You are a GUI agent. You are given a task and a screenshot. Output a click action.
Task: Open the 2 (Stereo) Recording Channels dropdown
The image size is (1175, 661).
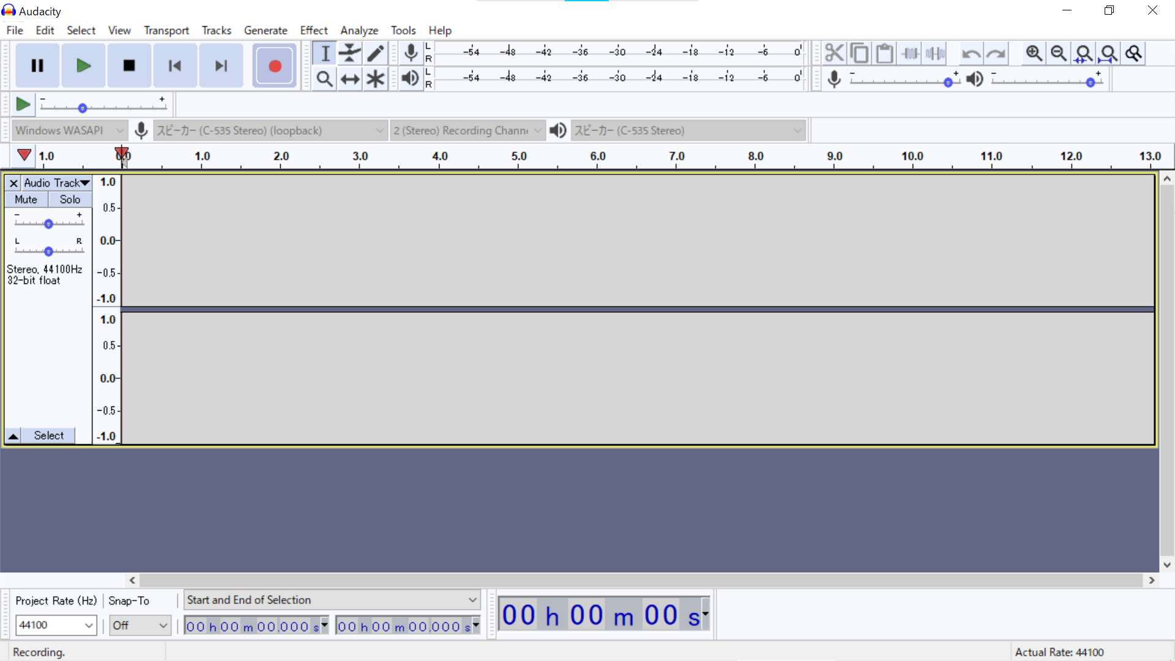pyautogui.click(x=468, y=130)
